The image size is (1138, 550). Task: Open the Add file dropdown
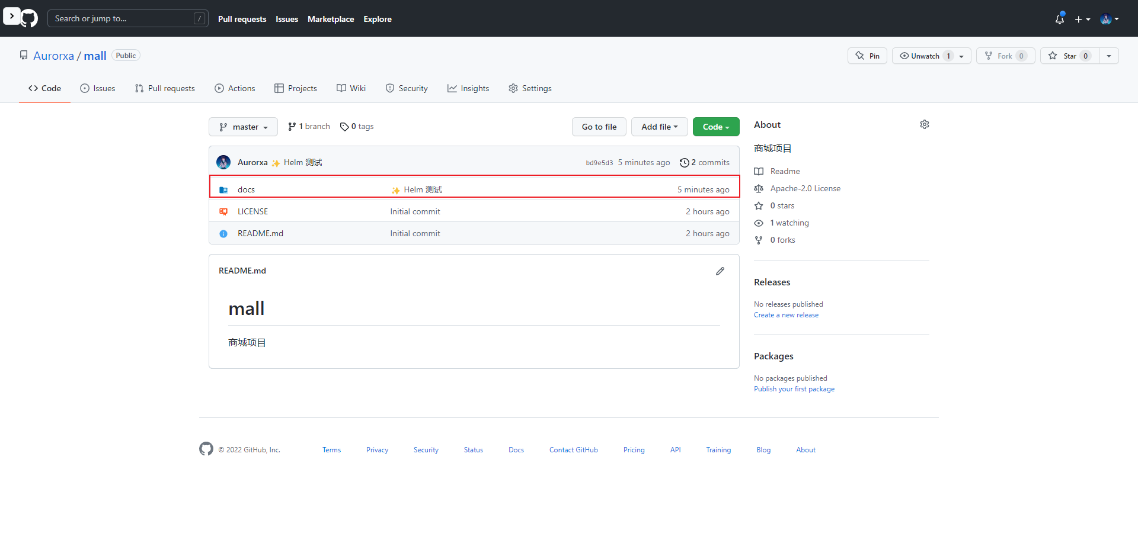(659, 127)
